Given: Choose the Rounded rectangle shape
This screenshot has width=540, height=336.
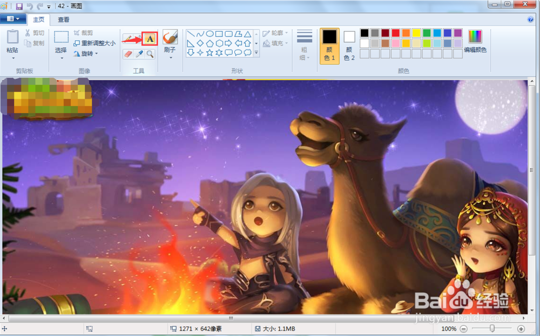Looking at the screenshot, I should tap(228, 33).
